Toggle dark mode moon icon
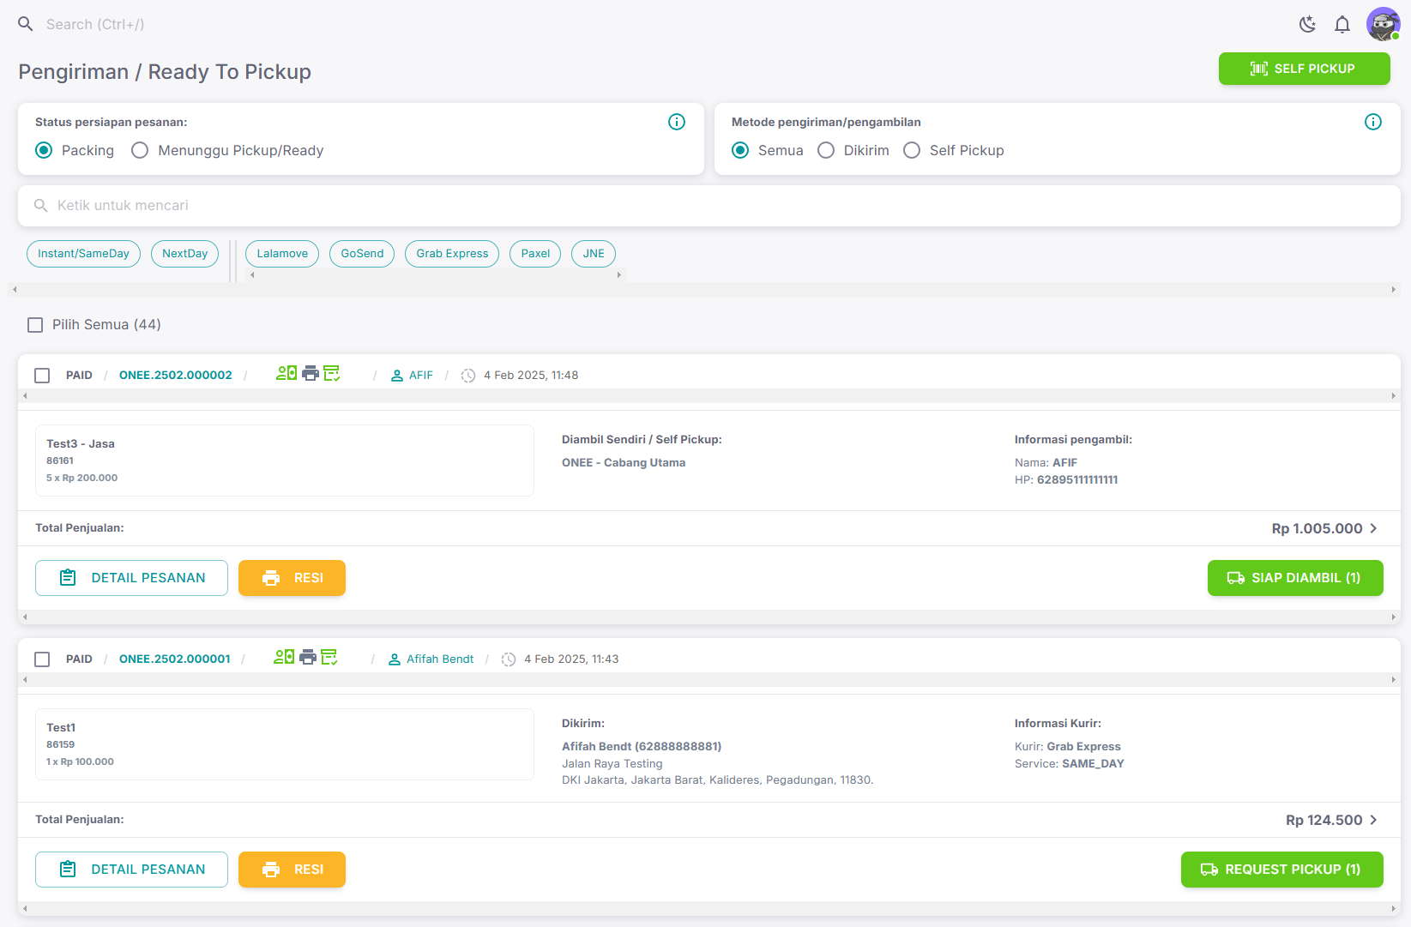1411x927 pixels. (x=1307, y=24)
